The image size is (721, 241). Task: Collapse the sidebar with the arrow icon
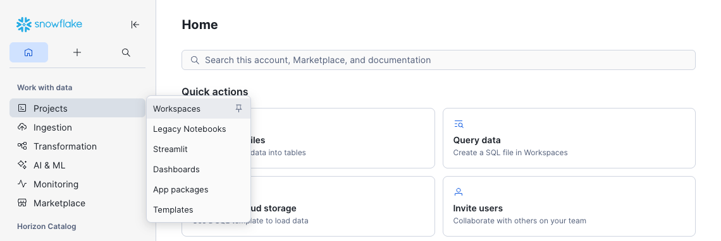tap(135, 25)
